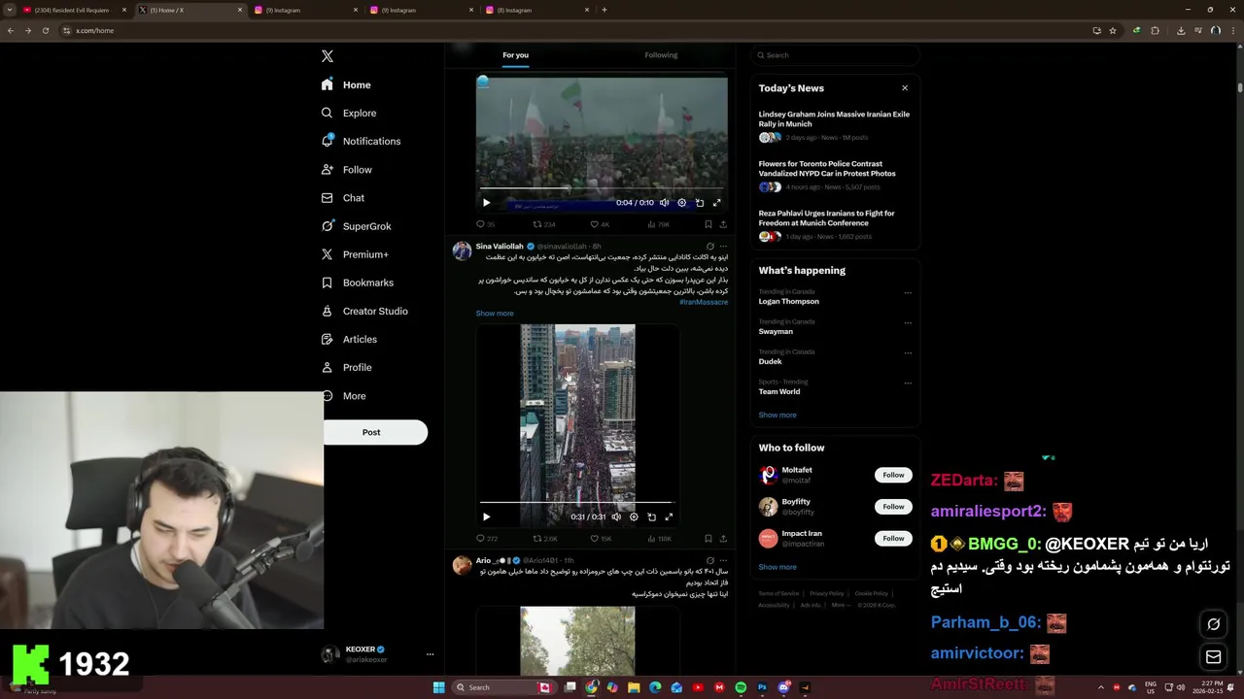
Task: Click the X logo in the sidebar
Action: 328,56
